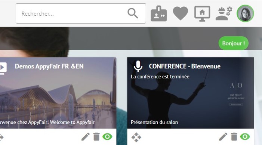
Task: Click 'Welcome to Appyfair' caption text
Action: 73,122
